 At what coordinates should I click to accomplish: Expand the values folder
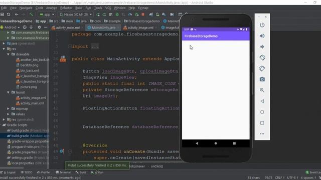coord(8,114)
